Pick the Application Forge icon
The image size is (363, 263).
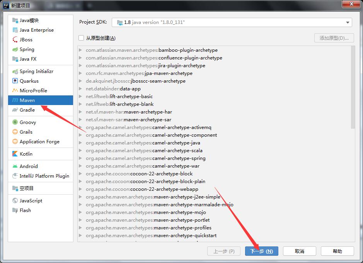click(15, 142)
